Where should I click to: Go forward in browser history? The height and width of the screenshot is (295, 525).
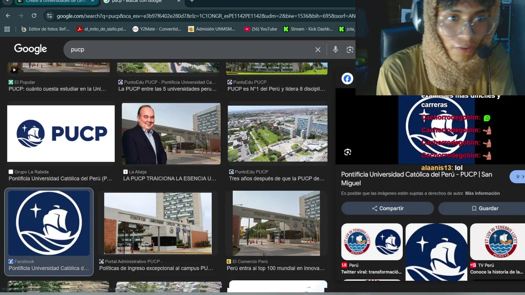coord(21,16)
